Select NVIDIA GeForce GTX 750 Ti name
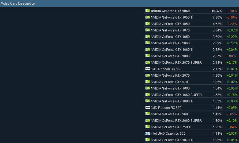 click(171, 127)
